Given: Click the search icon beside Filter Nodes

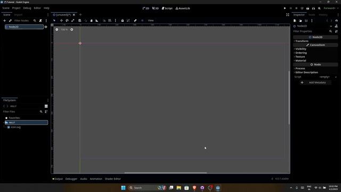Looking at the screenshot, I should point(35,20).
